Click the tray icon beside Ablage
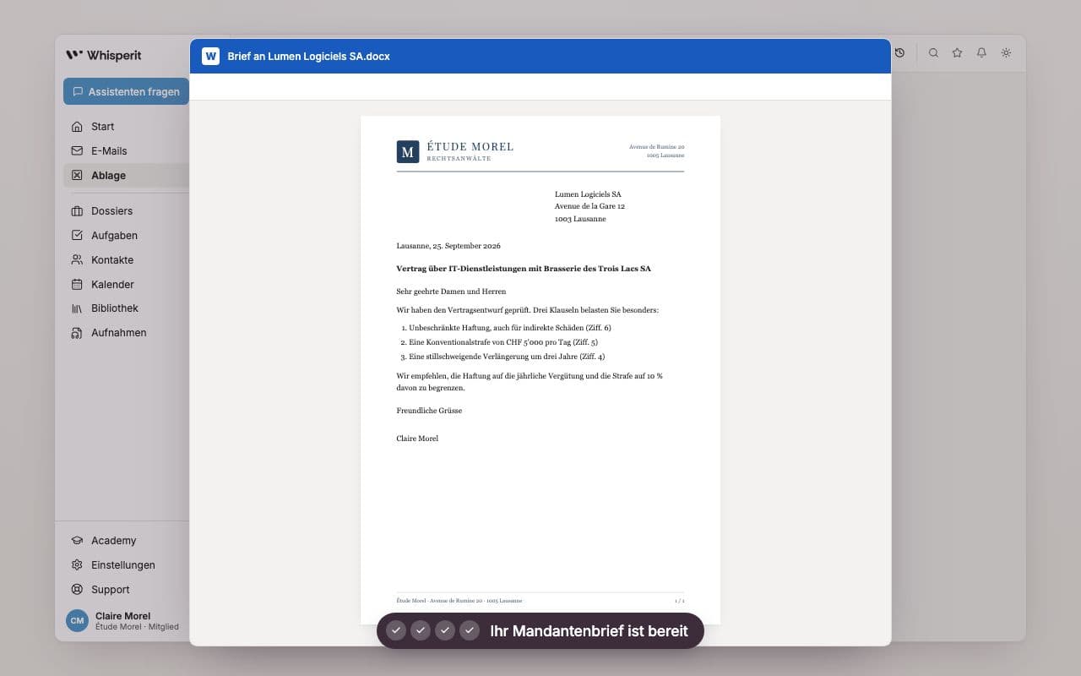The image size is (1081, 676). tap(77, 176)
